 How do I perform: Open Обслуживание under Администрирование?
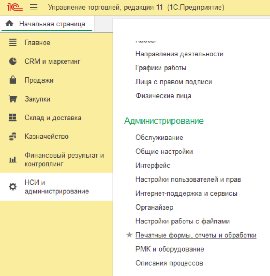[x=159, y=138]
